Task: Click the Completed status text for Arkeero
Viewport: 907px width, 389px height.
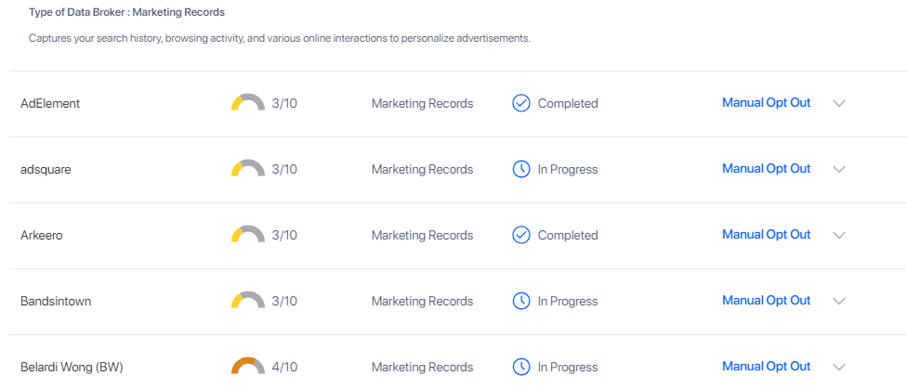Action: click(x=568, y=235)
